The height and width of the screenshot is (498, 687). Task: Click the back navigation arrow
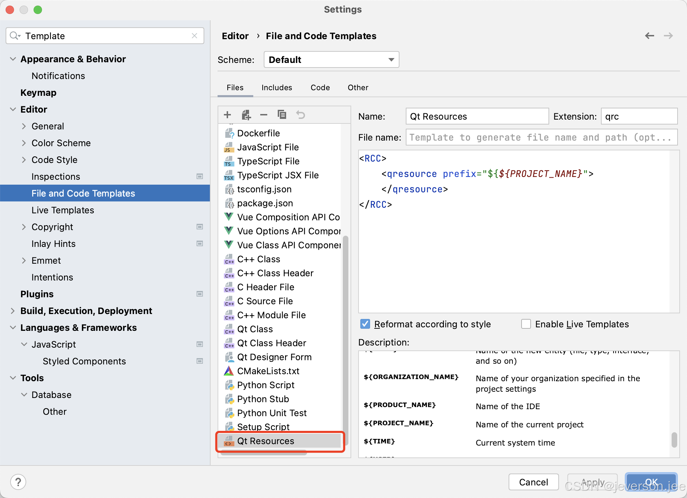pyautogui.click(x=650, y=36)
